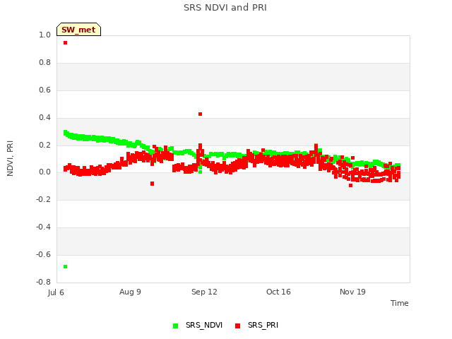Click the Time x-axis label
Image resolution: width=452 pixels, height=339 pixels.
click(399, 303)
